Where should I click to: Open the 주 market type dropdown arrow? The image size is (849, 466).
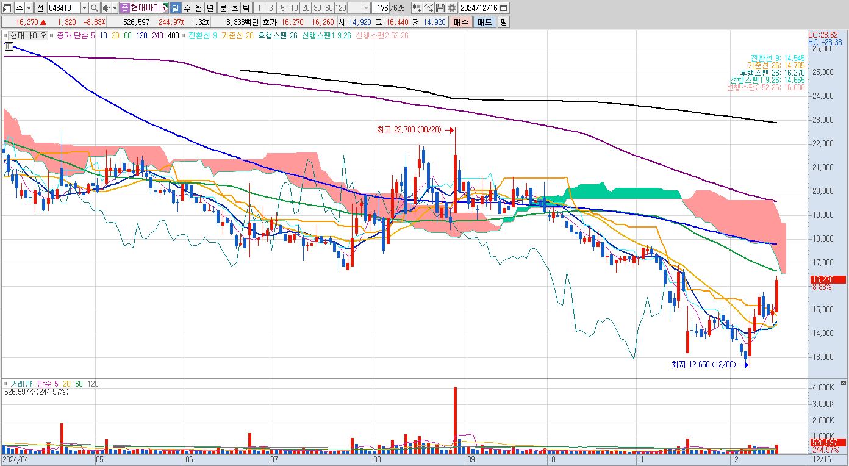click(x=30, y=8)
